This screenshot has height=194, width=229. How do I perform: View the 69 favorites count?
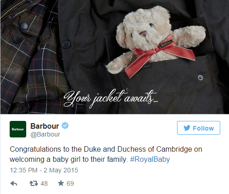pyautogui.click(x=70, y=183)
